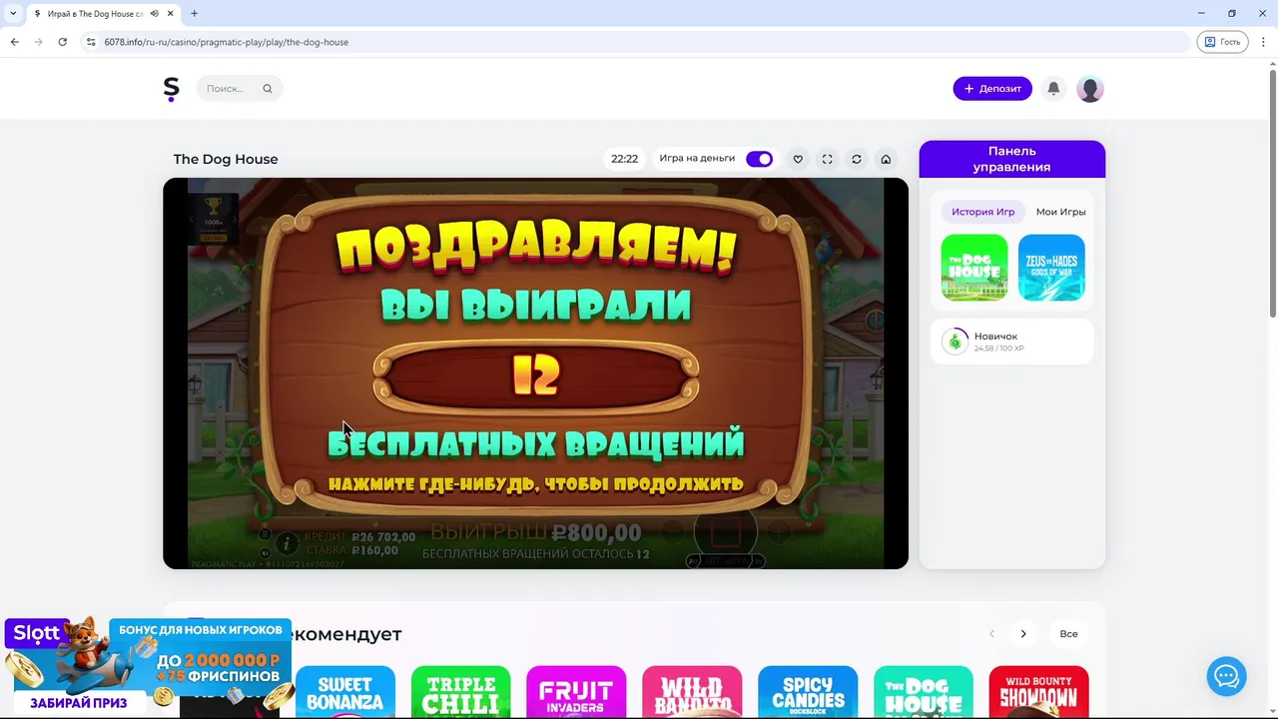Open the user profile avatar
This screenshot has width=1278, height=719.
pyautogui.click(x=1090, y=89)
